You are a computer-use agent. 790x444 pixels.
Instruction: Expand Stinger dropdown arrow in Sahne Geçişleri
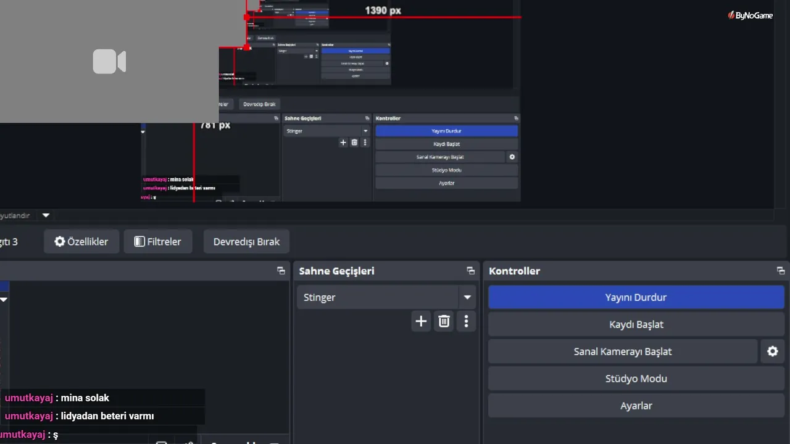467,297
